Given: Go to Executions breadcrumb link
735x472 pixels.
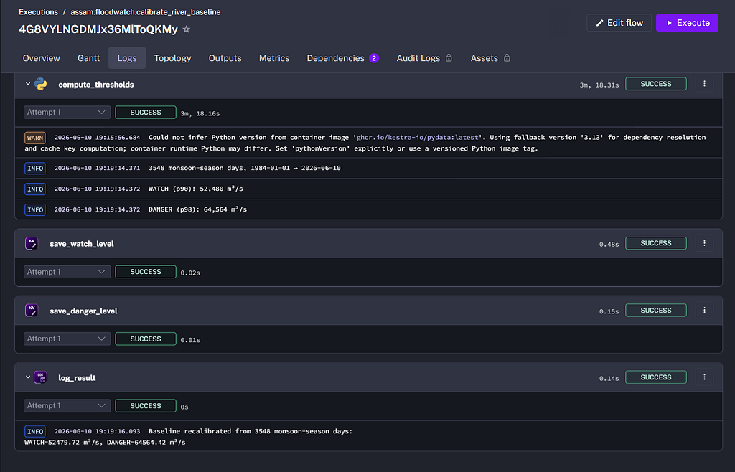Looking at the screenshot, I should [x=39, y=12].
